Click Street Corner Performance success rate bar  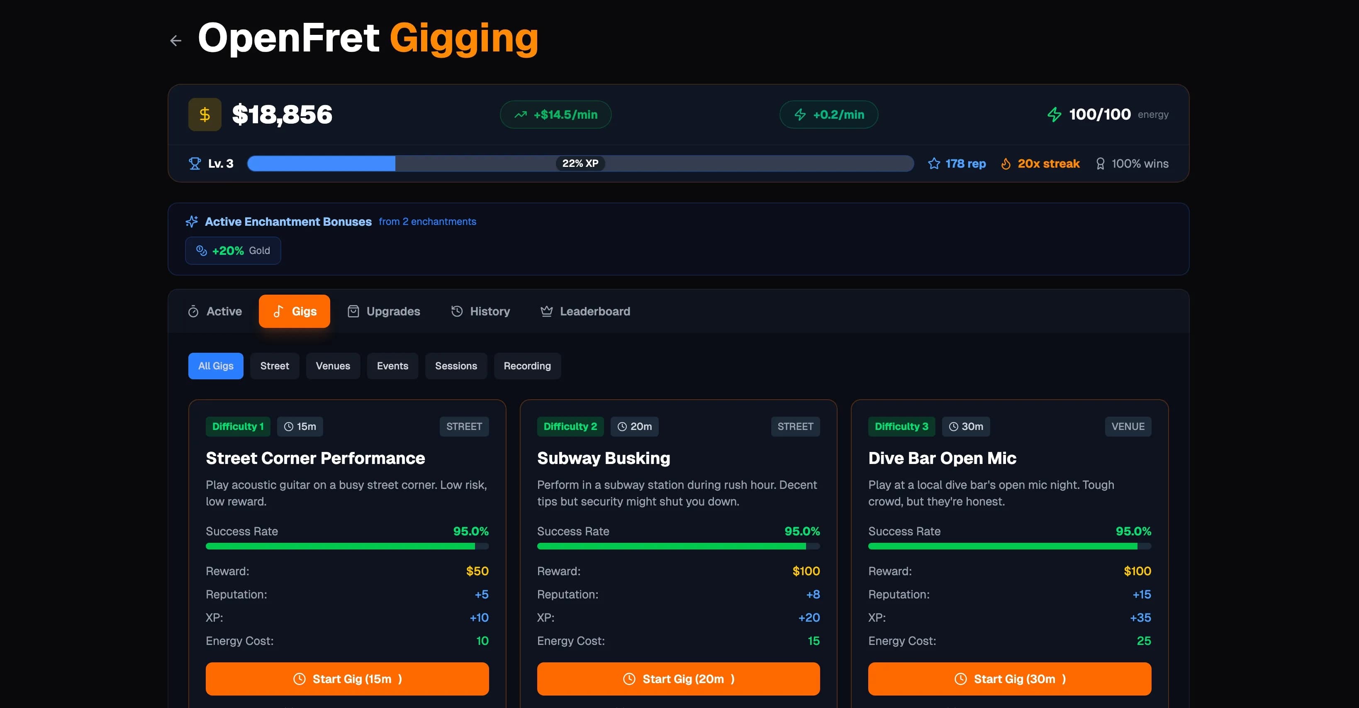[x=347, y=547]
